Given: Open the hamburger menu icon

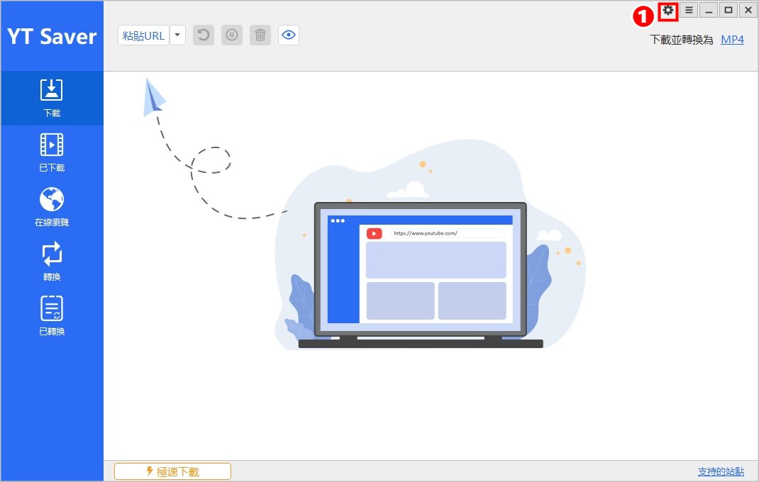Looking at the screenshot, I should [689, 10].
